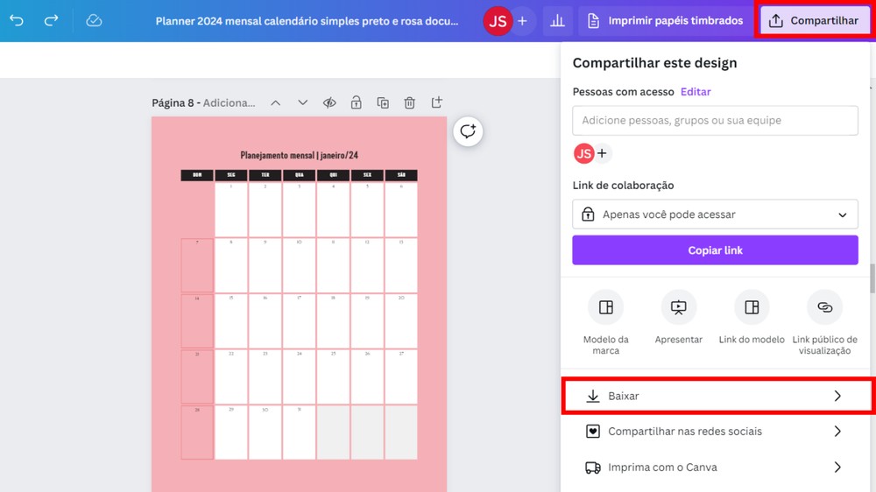
Task: Open the Compartilhar share menu
Action: 814,21
